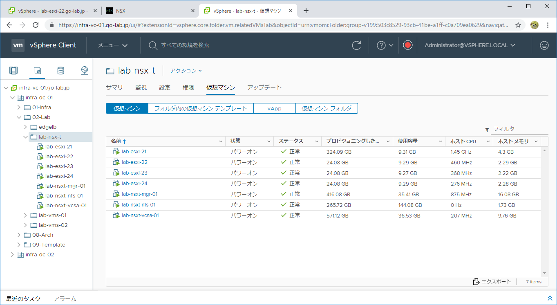
Task: Select the vApp view button
Action: pyautogui.click(x=275, y=108)
